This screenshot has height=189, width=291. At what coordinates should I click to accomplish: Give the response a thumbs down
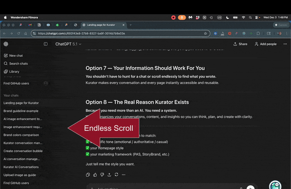(x=102, y=174)
